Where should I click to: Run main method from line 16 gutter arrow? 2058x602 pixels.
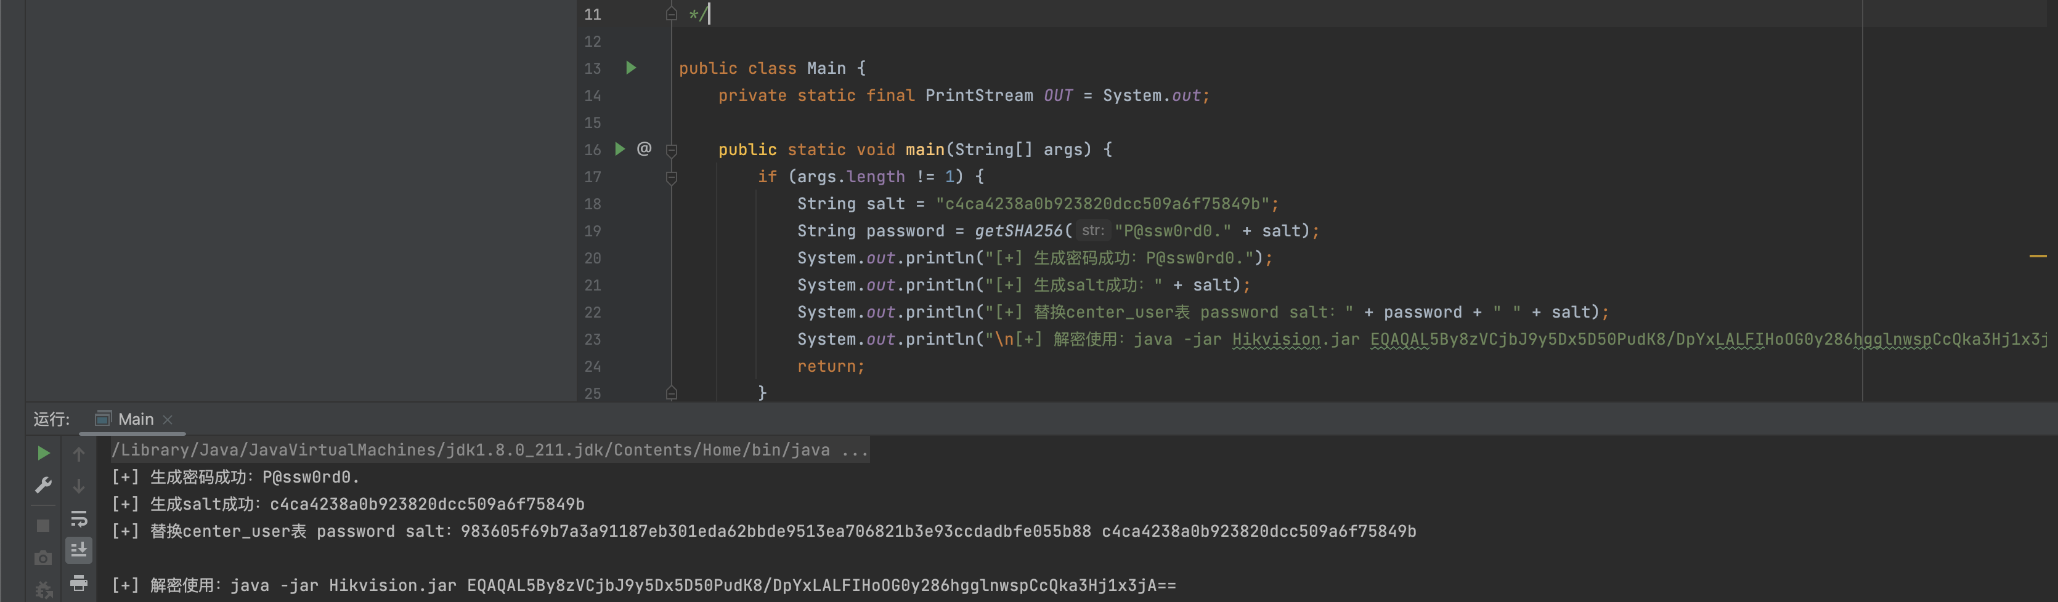pos(619,148)
